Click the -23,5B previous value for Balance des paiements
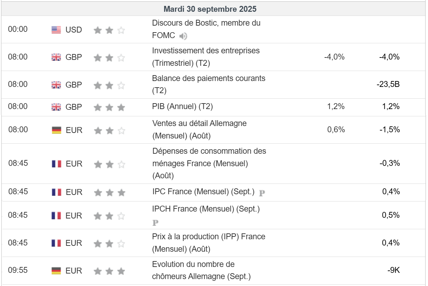The height and width of the screenshot is (286, 428). point(388,84)
